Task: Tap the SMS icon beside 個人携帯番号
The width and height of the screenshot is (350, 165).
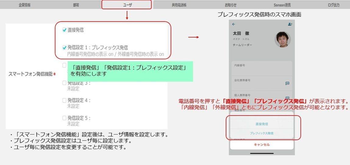Action: (287, 98)
